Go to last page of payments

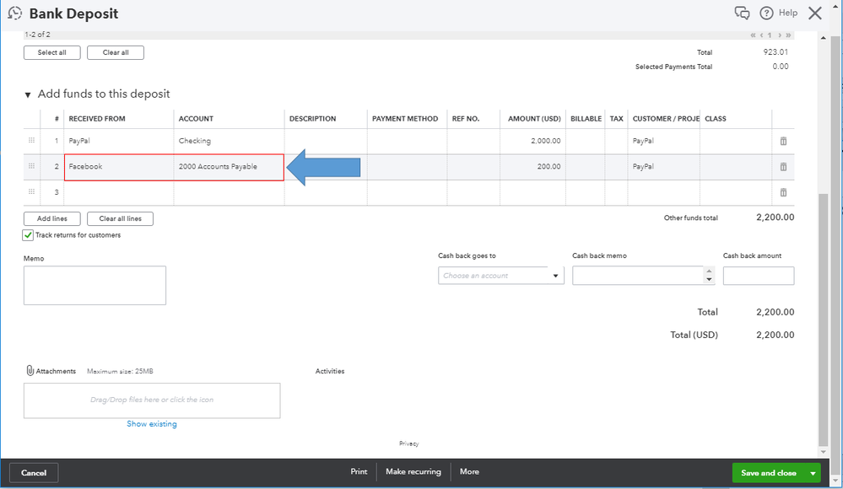click(x=788, y=35)
